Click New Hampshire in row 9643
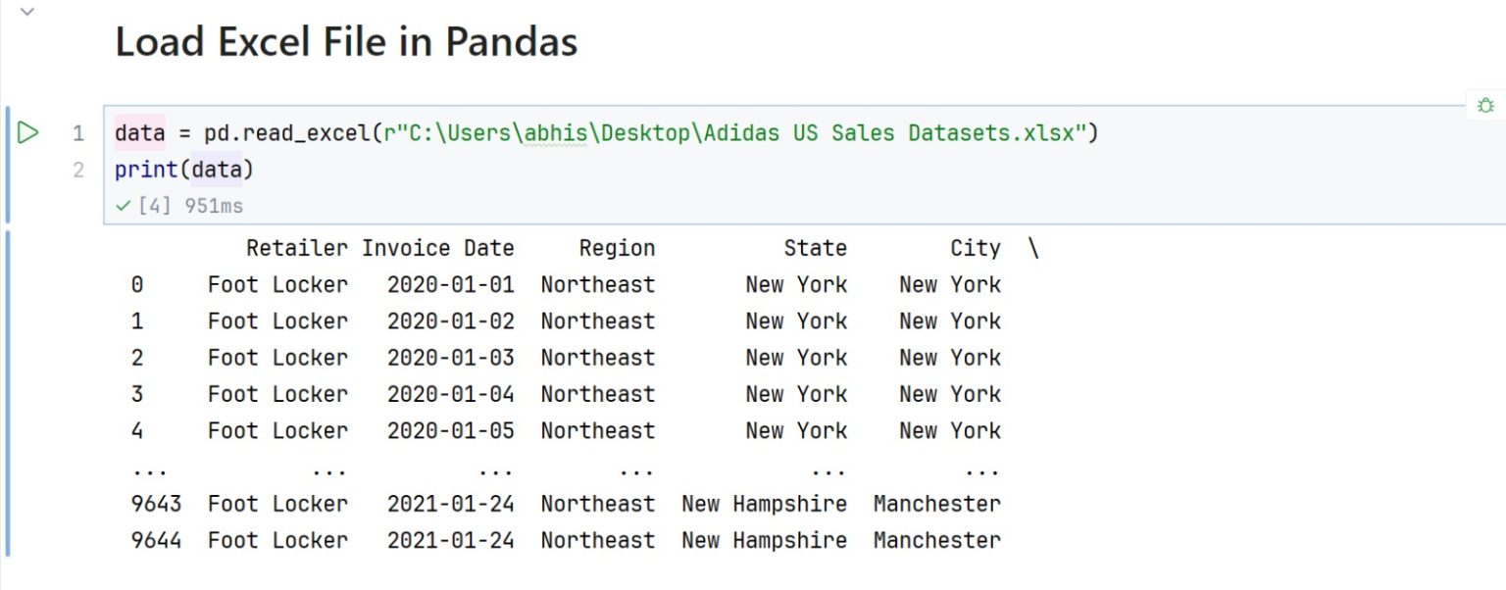 point(764,503)
